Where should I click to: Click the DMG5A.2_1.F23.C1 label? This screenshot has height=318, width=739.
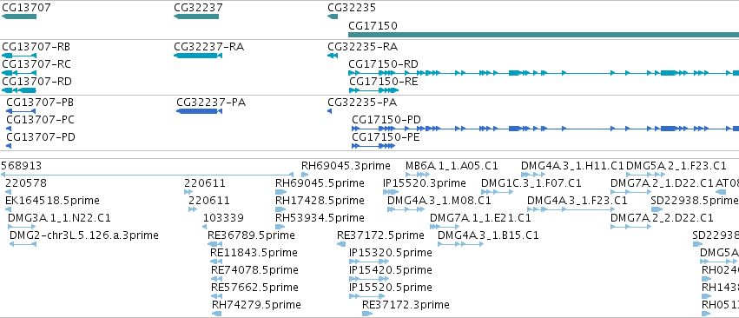(676, 166)
